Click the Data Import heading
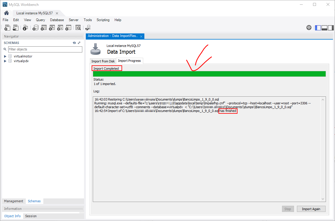 point(121,52)
